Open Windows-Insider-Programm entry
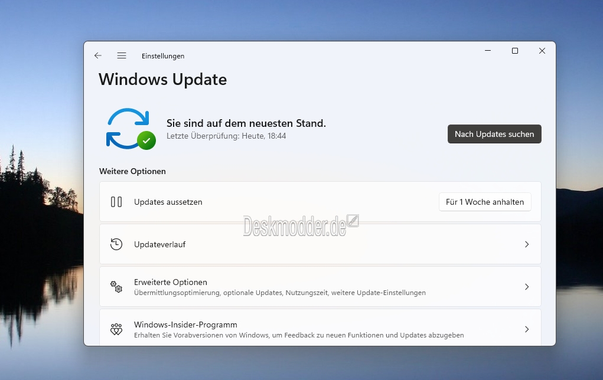Screen dimensions: 603x380 pos(320,327)
